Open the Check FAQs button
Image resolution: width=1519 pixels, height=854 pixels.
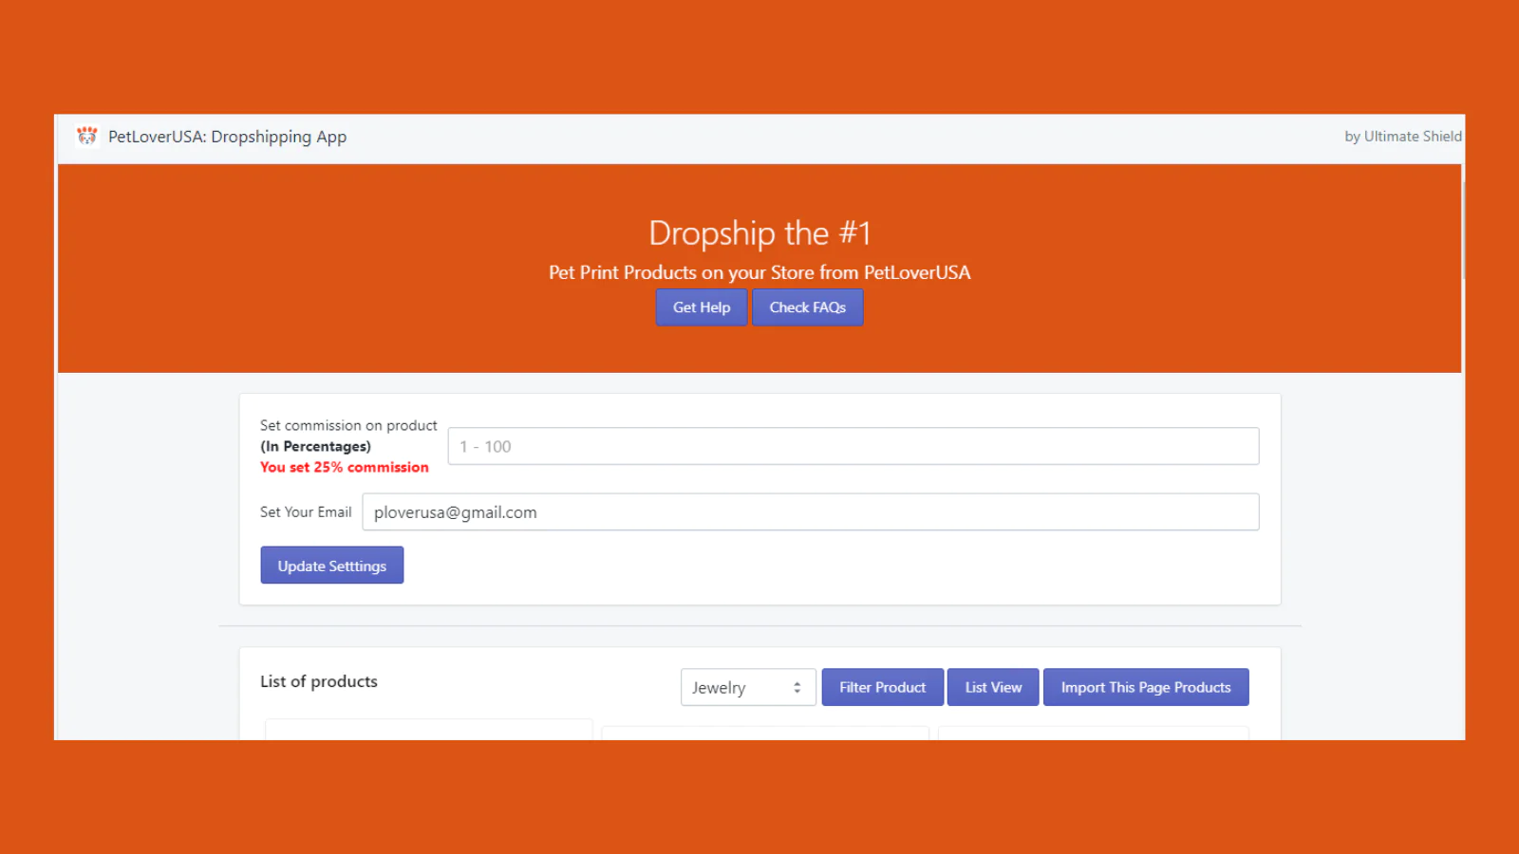point(808,307)
